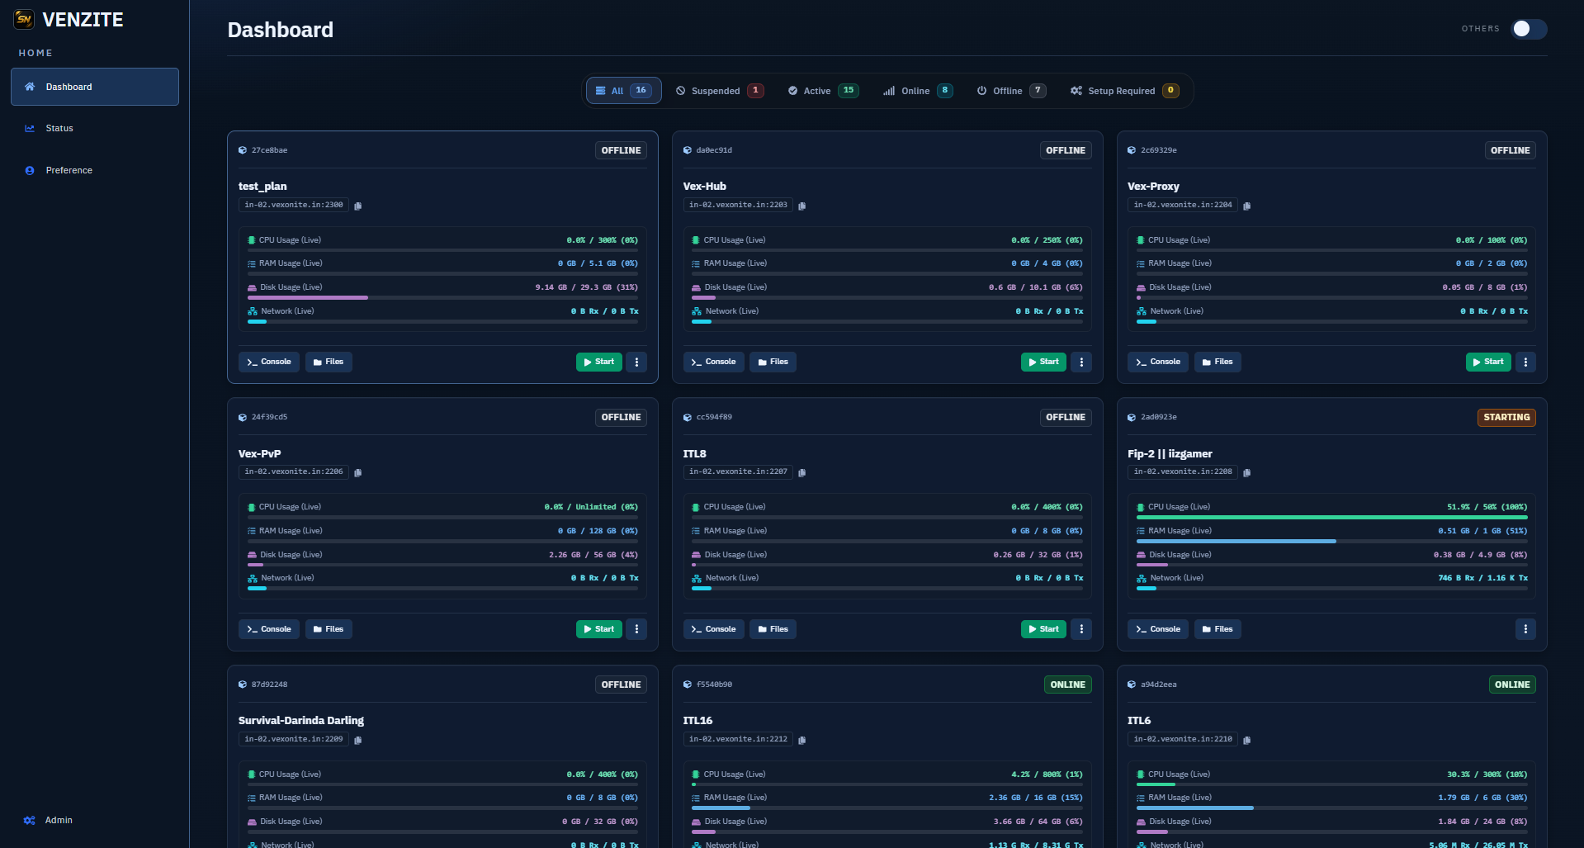Open Console for Vex-Hub
1584x848 pixels.
(x=714, y=362)
